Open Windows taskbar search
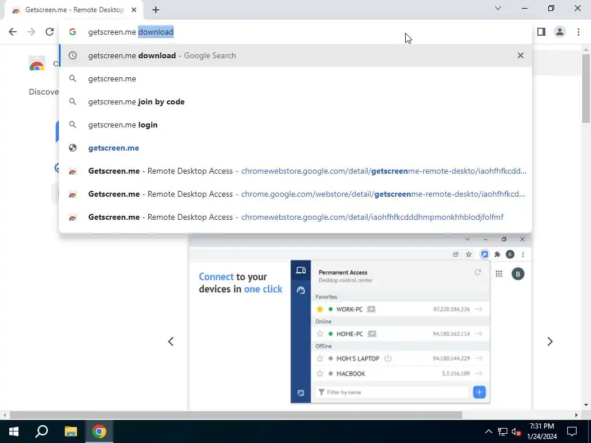 pyautogui.click(x=42, y=431)
